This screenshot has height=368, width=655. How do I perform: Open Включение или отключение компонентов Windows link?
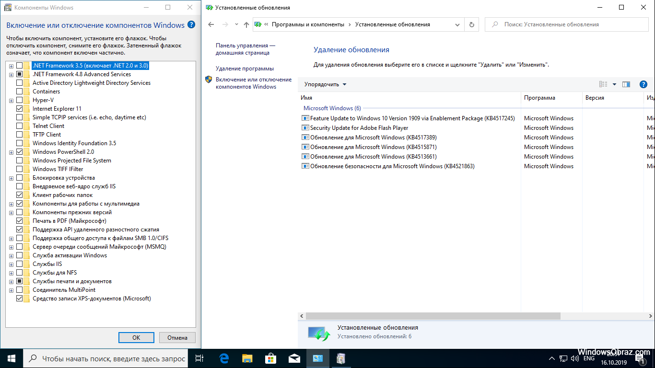tap(254, 83)
